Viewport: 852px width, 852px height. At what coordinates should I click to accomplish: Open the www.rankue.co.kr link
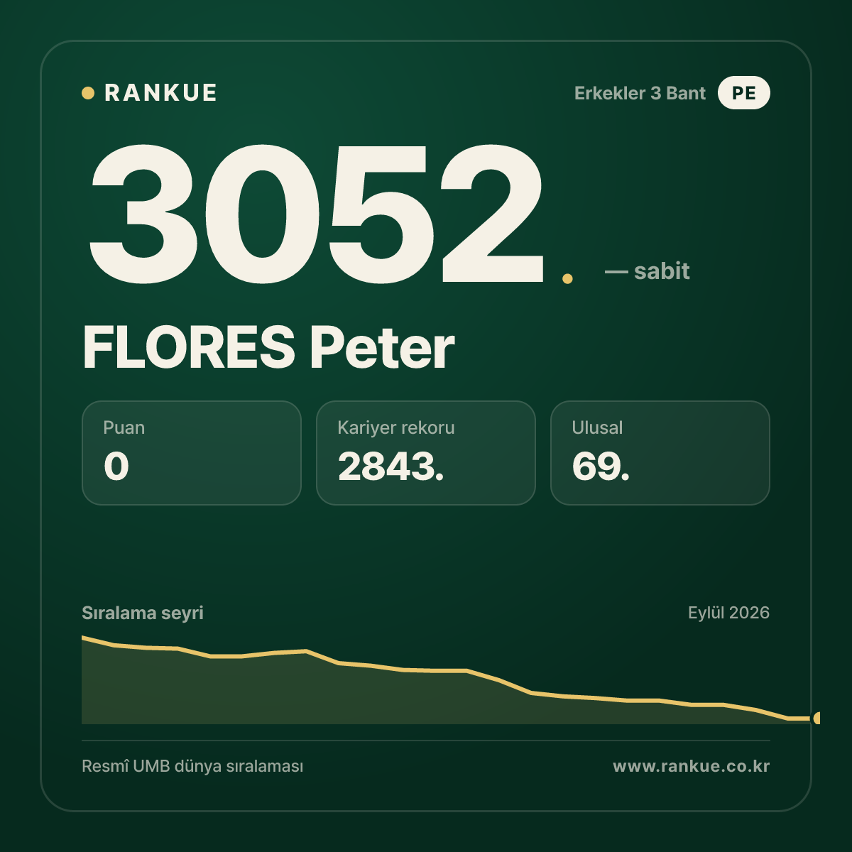coord(692,767)
